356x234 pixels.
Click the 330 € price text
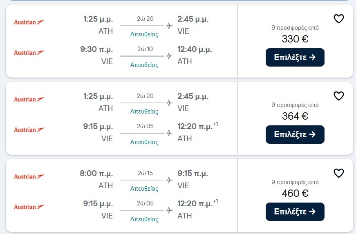tap(295, 39)
